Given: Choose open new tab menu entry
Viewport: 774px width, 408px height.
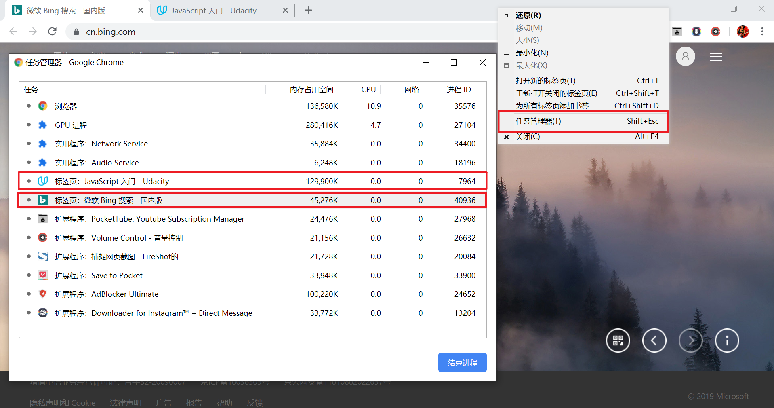Looking at the screenshot, I should [583, 81].
